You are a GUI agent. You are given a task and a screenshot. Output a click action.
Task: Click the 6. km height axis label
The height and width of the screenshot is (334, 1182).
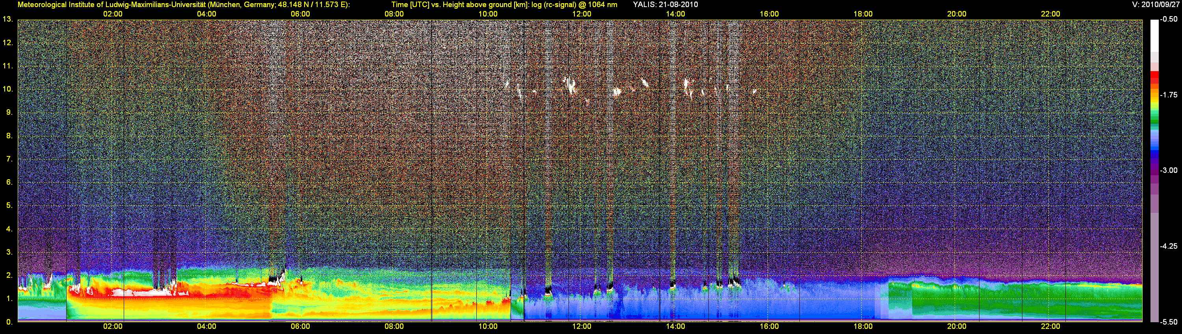click(9, 182)
